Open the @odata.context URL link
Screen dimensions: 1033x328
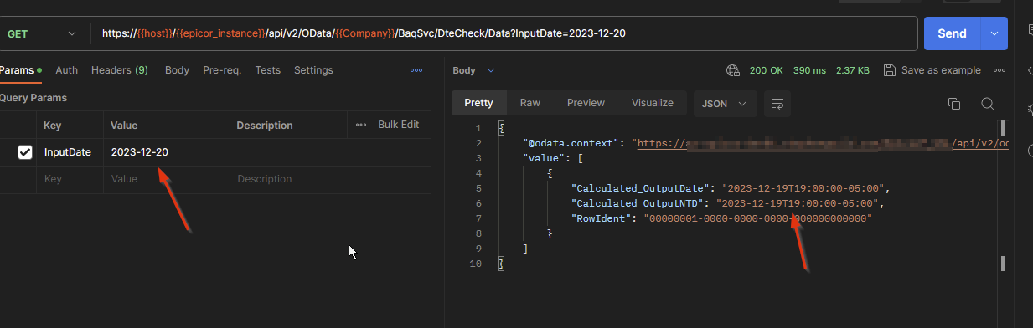click(x=823, y=143)
